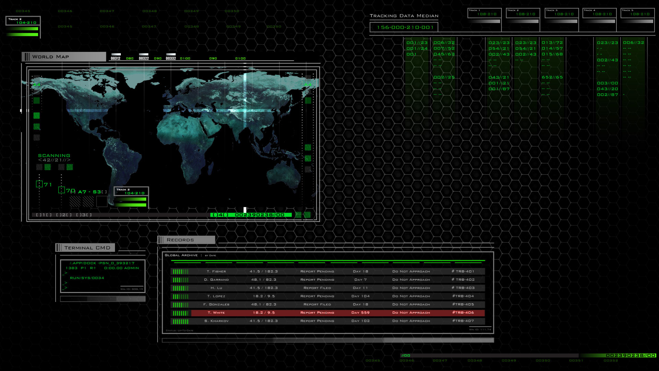Toggle the solid dark green square under left A4

coord(37,100)
